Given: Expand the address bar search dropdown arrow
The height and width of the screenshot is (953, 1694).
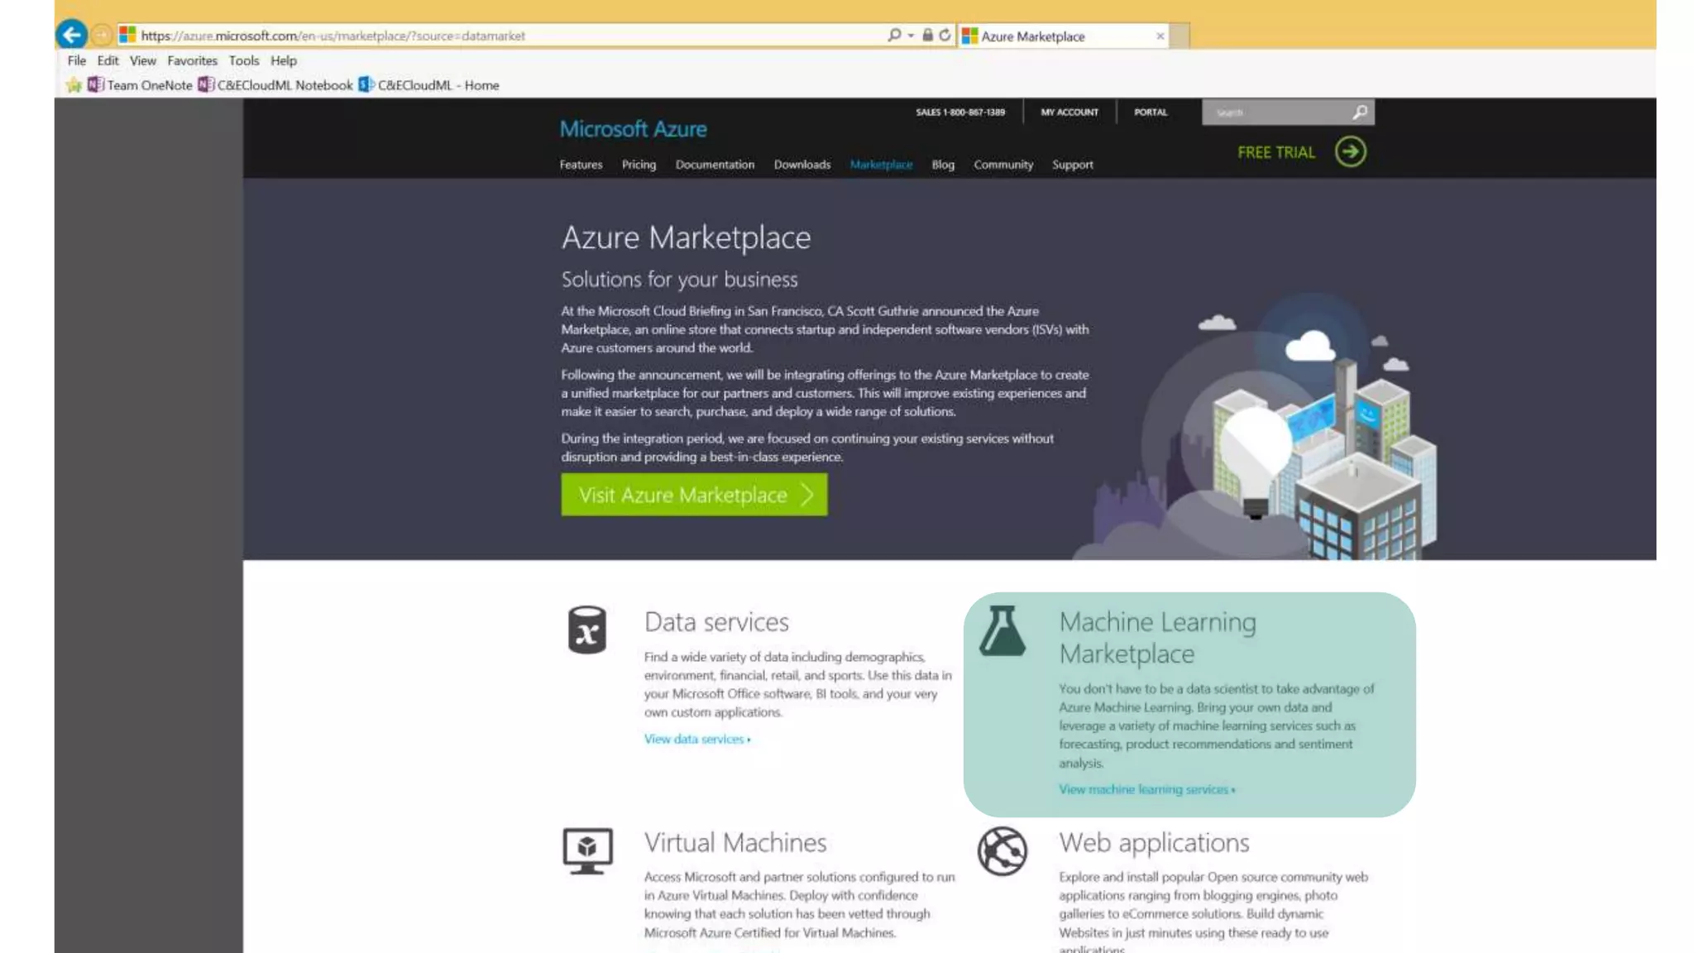Looking at the screenshot, I should [911, 36].
